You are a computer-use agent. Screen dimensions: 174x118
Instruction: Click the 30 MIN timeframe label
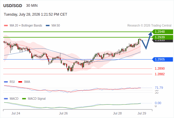tap(32, 6)
